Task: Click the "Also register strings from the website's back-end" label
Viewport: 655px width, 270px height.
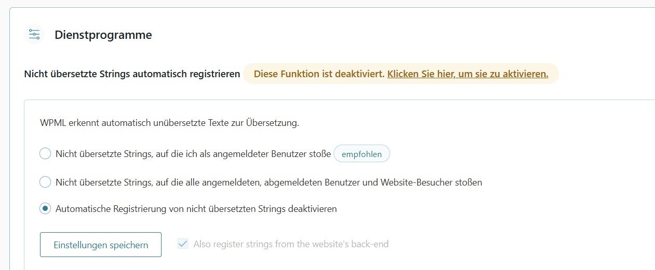Action: point(291,244)
